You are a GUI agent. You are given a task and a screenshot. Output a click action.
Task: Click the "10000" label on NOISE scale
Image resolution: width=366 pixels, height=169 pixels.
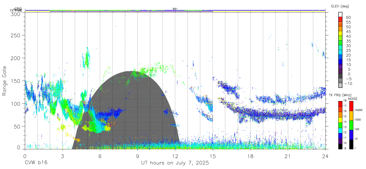(359, 110)
